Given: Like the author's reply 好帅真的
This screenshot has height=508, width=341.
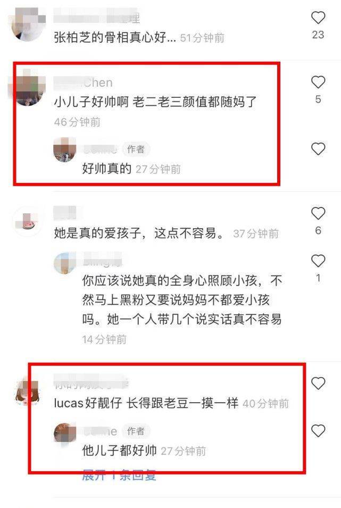Looking at the screenshot, I should pos(318,149).
